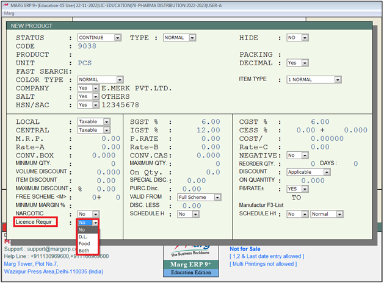Click the Marg Tower, Plot No.7 address link
The width and height of the screenshot is (384, 283).
pos(31,264)
